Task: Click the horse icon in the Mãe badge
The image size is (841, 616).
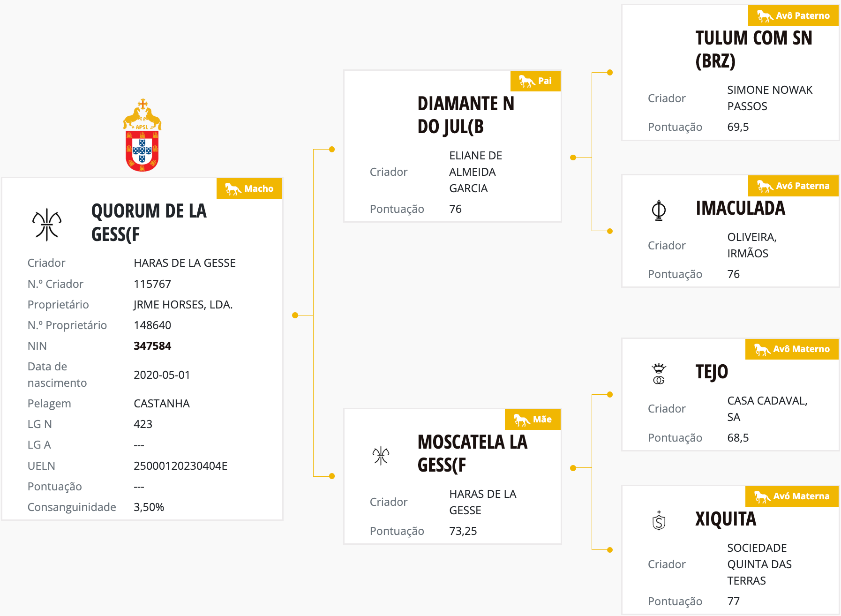Action: click(x=521, y=420)
